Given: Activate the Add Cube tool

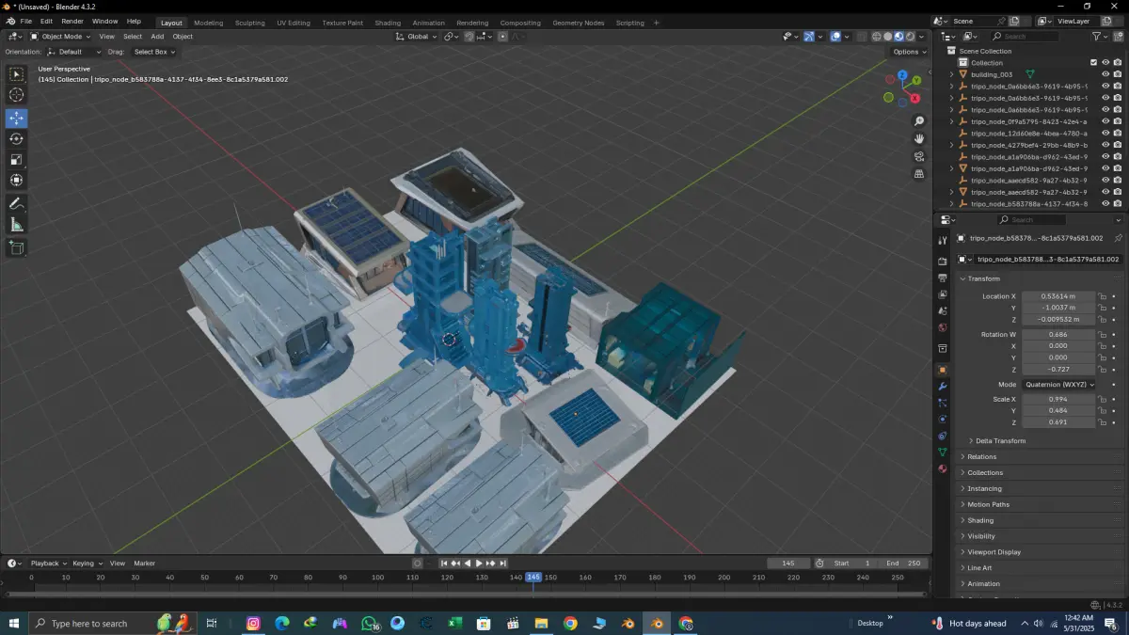Looking at the screenshot, I should pyautogui.click(x=16, y=247).
